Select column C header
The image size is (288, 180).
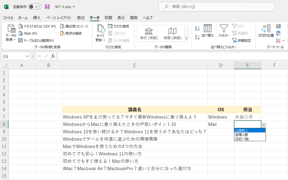pyautogui.click(x=135, y=65)
